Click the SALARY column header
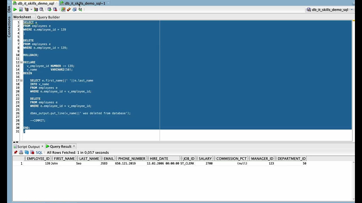The height and width of the screenshot is (203, 362). point(204,159)
